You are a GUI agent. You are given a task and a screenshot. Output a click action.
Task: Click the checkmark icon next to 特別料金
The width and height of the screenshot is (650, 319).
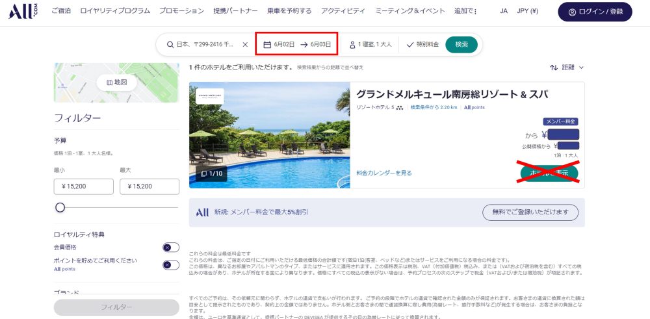click(410, 44)
